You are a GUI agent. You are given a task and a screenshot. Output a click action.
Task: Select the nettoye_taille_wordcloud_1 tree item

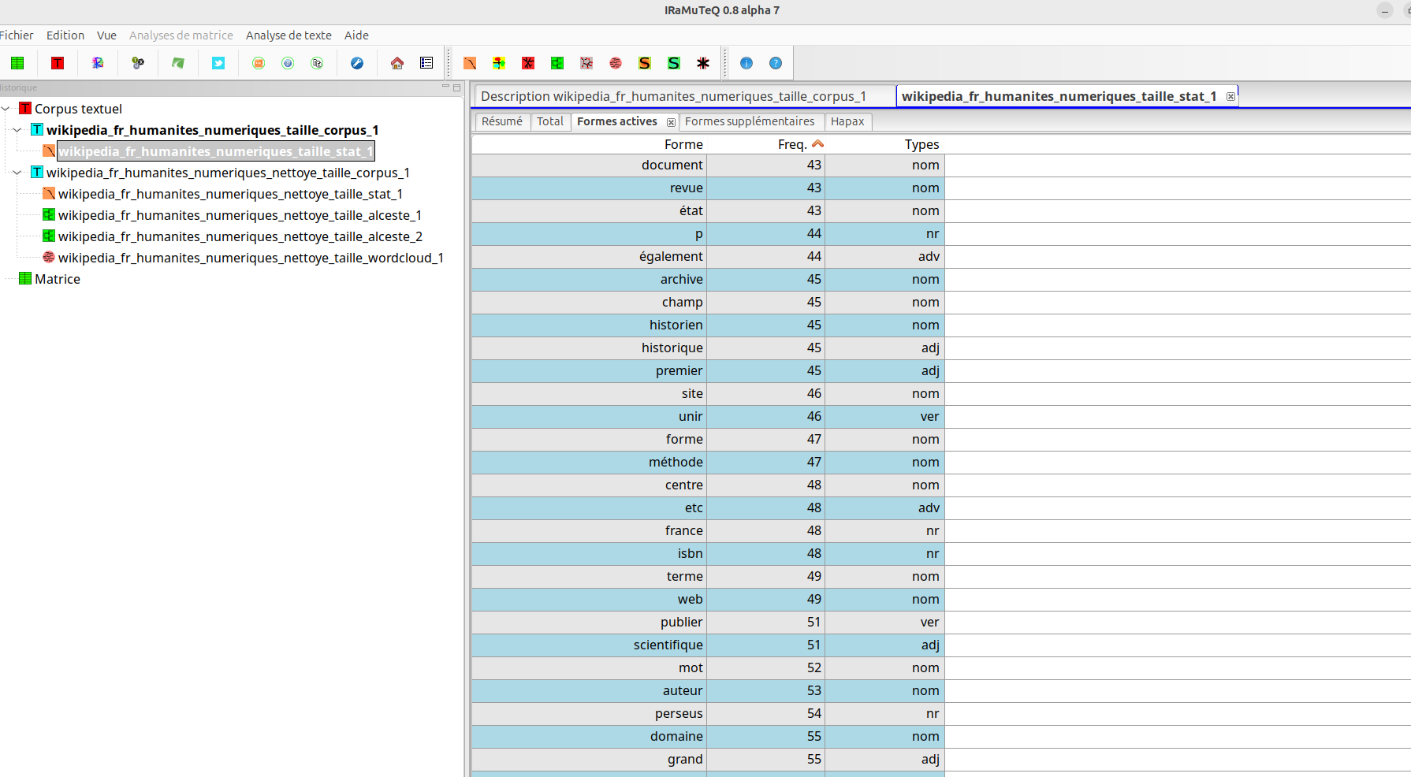pos(251,258)
